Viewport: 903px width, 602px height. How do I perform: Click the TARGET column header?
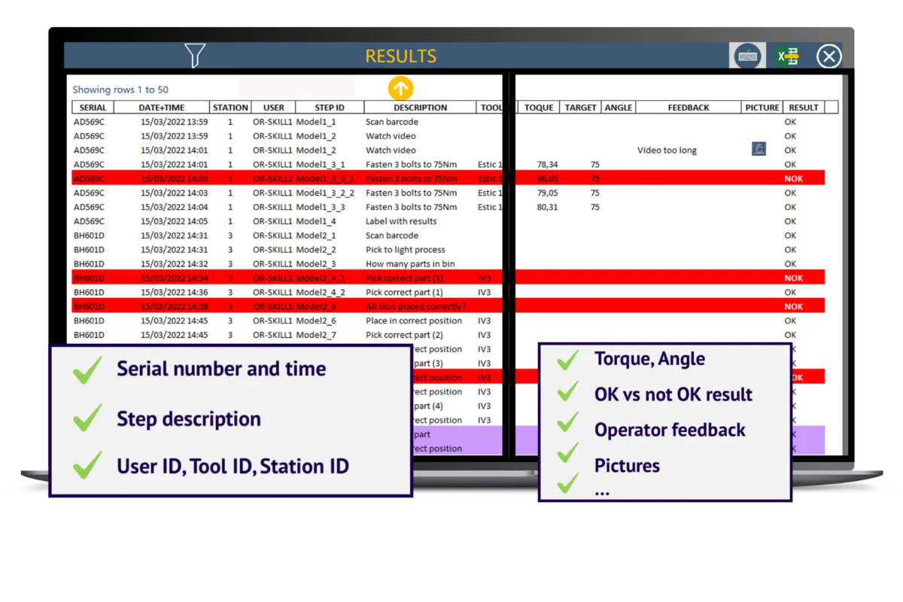581,108
